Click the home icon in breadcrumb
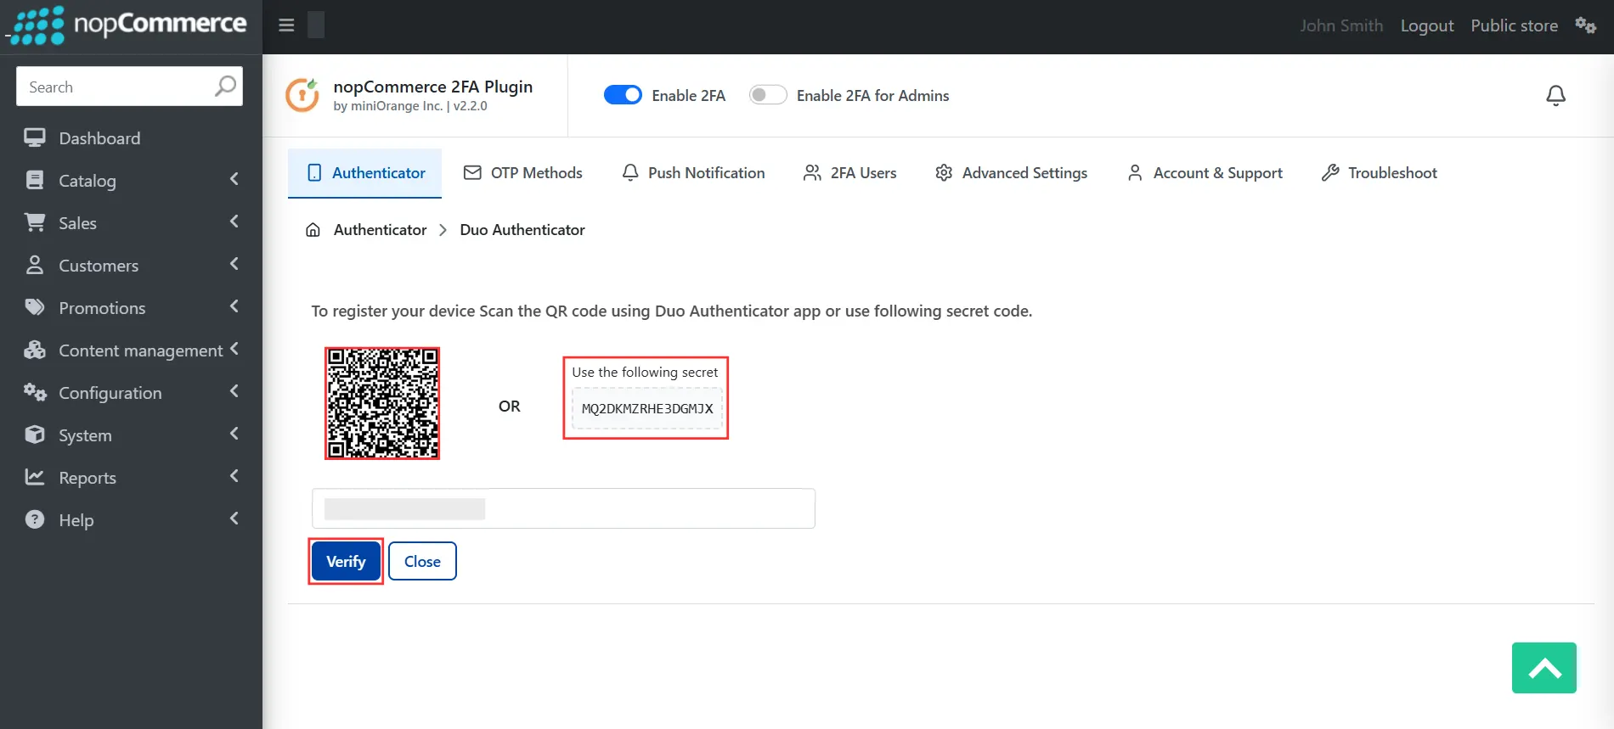1614x729 pixels. click(x=313, y=230)
